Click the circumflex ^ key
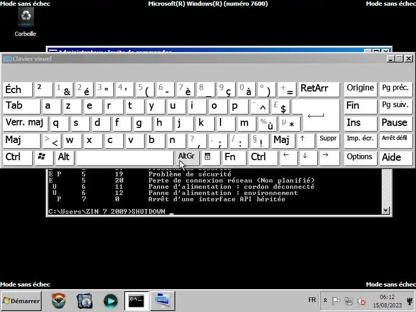This screenshot has width=416, height=312. [260, 106]
